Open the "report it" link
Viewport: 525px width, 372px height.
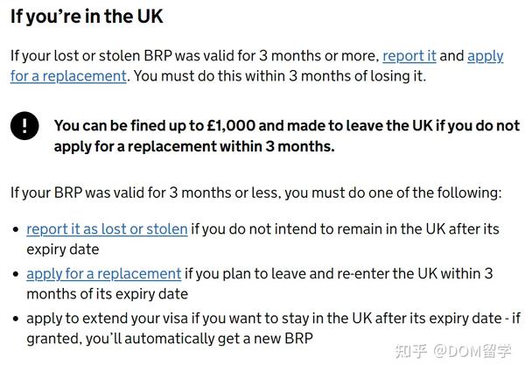coord(409,55)
